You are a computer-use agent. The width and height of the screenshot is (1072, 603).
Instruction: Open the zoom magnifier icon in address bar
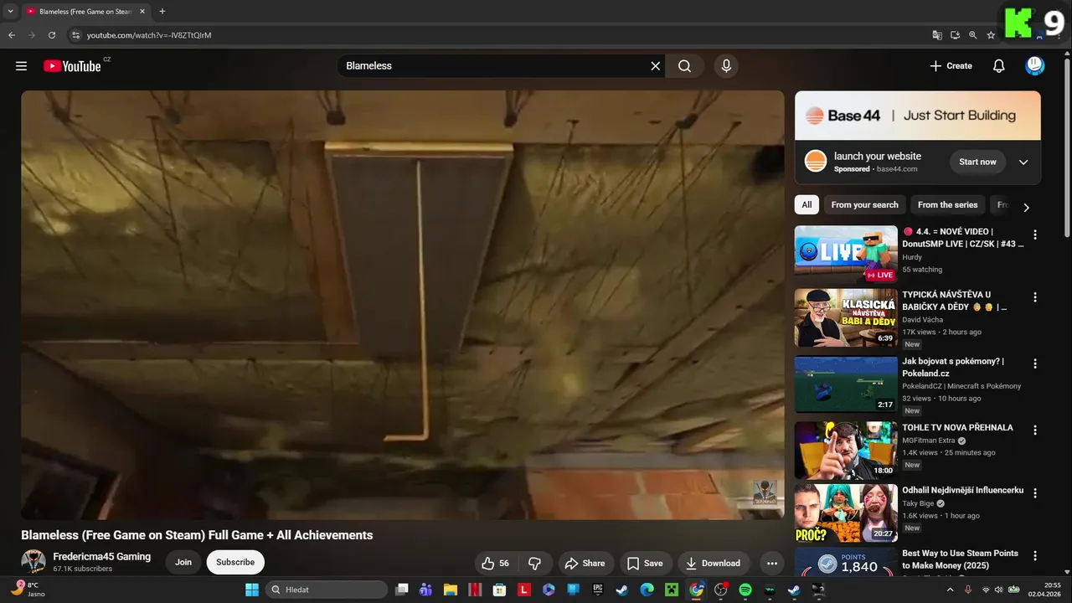click(x=972, y=35)
